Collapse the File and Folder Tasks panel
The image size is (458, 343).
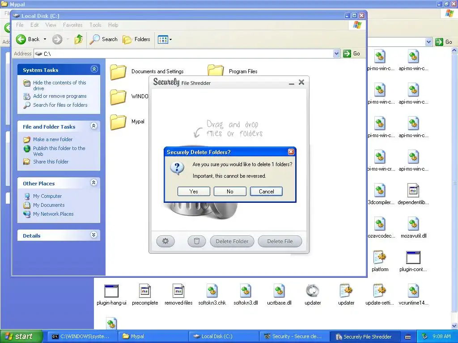[x=94, y=125]
